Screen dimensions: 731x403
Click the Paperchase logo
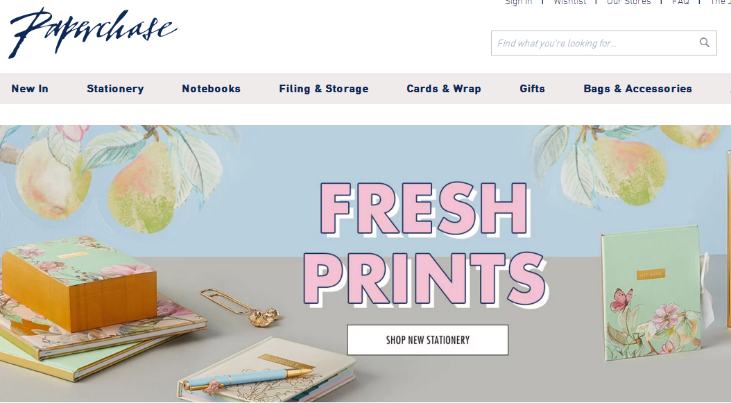[93, 33]
